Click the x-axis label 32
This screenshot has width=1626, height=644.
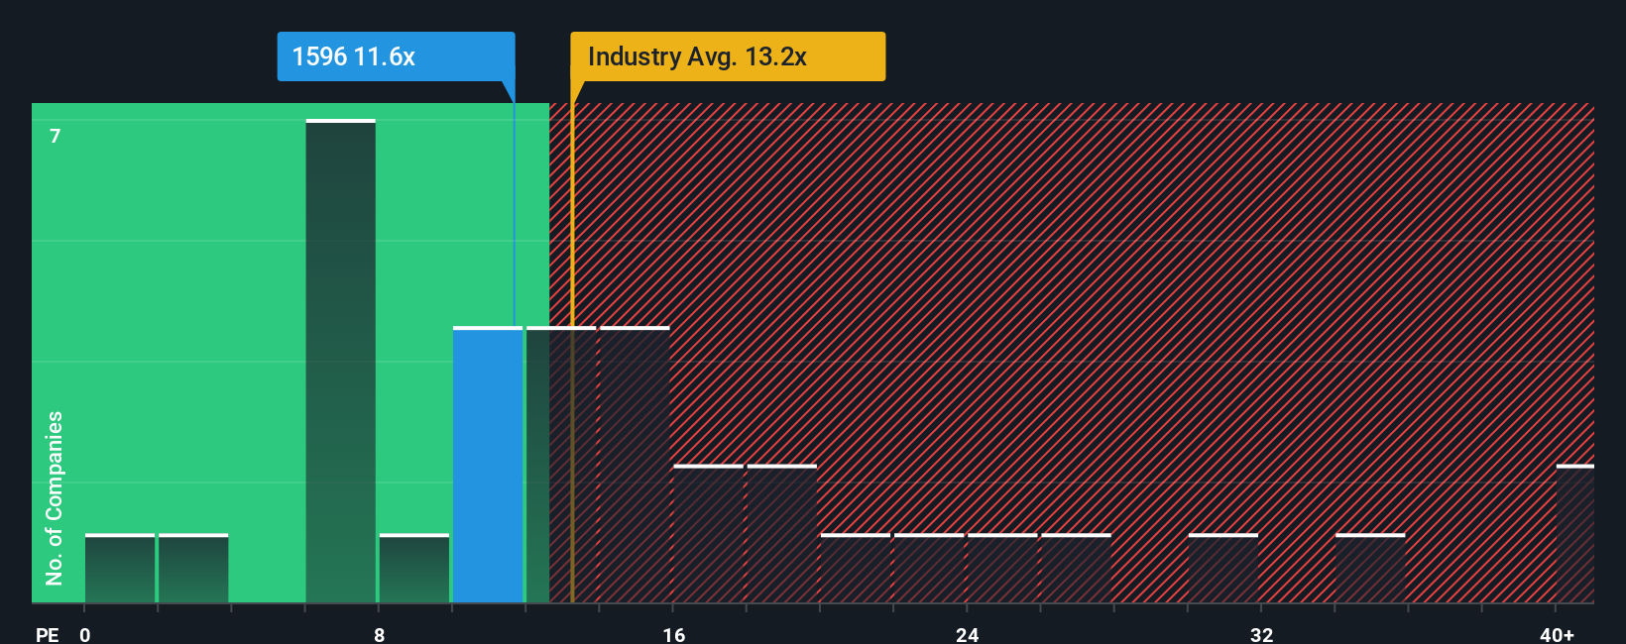[x=1261, y=634]
